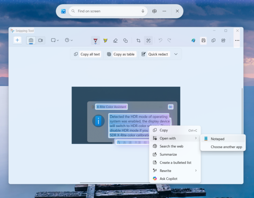Select Choose another app
Screen dimensions: 254x198
tap(223, 147)
